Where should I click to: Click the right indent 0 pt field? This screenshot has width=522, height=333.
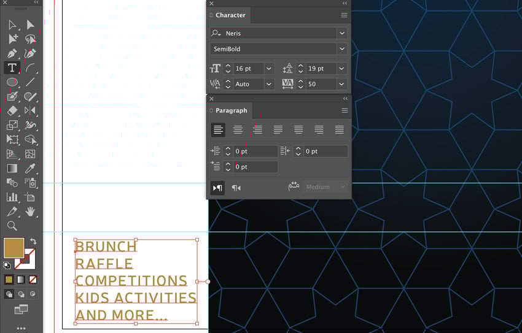click(x=325, y=151)
